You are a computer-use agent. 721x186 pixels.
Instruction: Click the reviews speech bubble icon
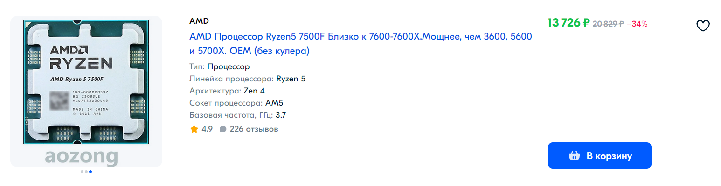pos(223,129)
